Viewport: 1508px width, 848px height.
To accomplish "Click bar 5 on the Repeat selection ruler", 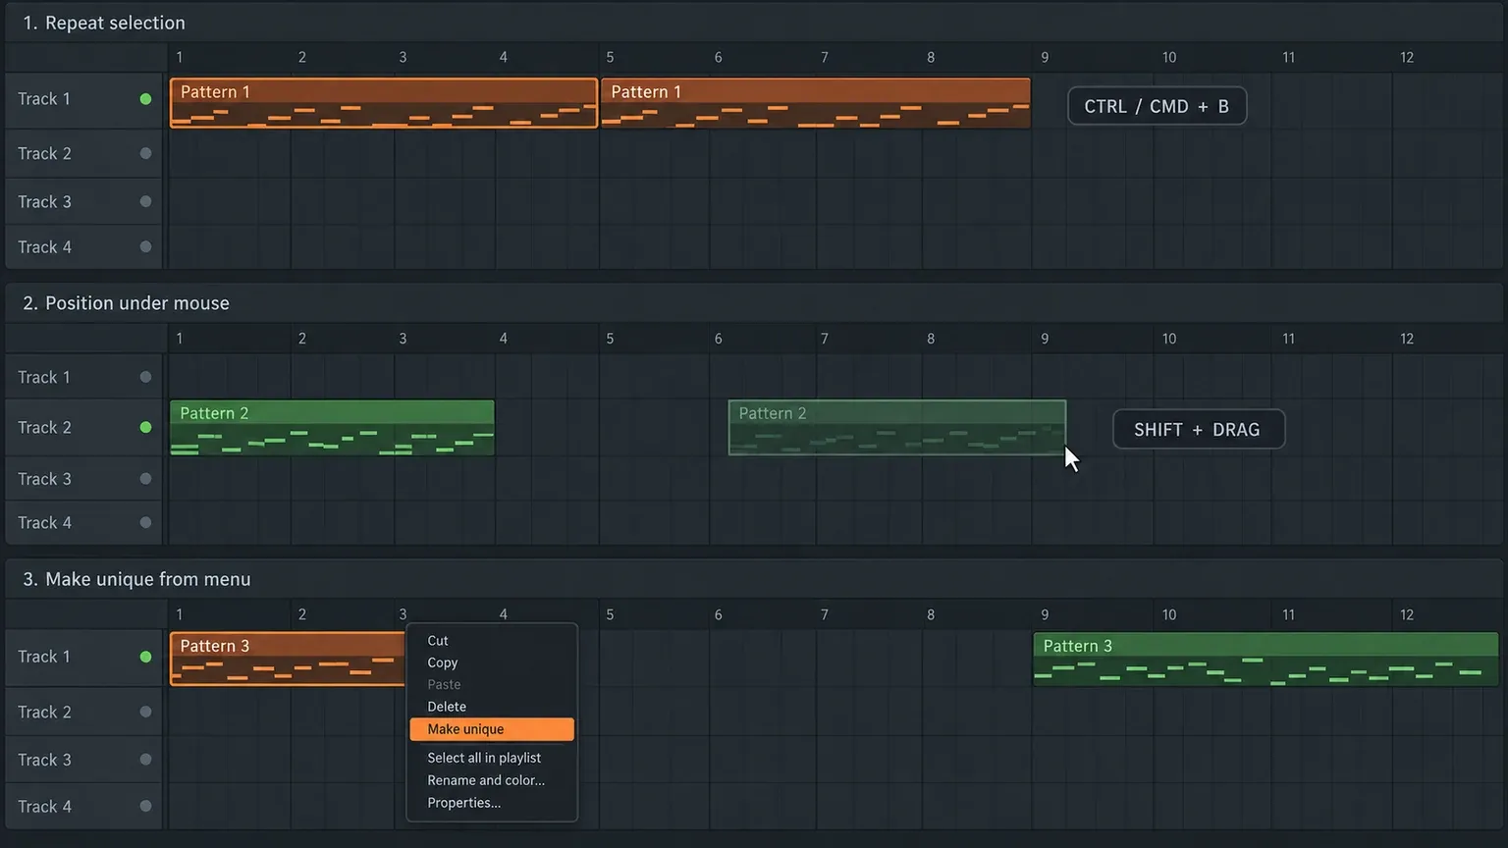I will pyautogui.click(x=610, y=57).
